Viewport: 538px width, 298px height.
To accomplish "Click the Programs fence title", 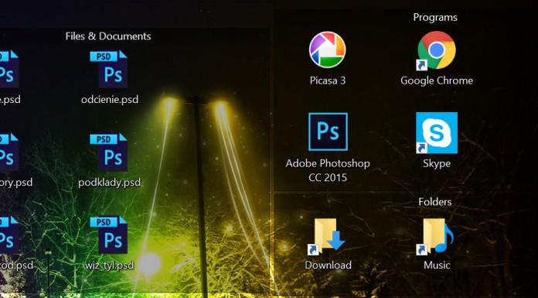I will tap(435, 17).
